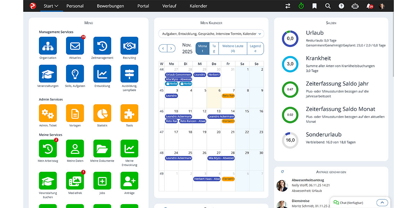Open the Start menu dropdown arrow
Image resolution: width=417 pixels, height=208 pixels.
pyautogui.click(x=56, y=6)
